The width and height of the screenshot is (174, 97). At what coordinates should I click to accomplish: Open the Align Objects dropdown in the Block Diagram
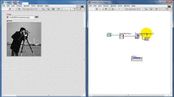[147, 9]
